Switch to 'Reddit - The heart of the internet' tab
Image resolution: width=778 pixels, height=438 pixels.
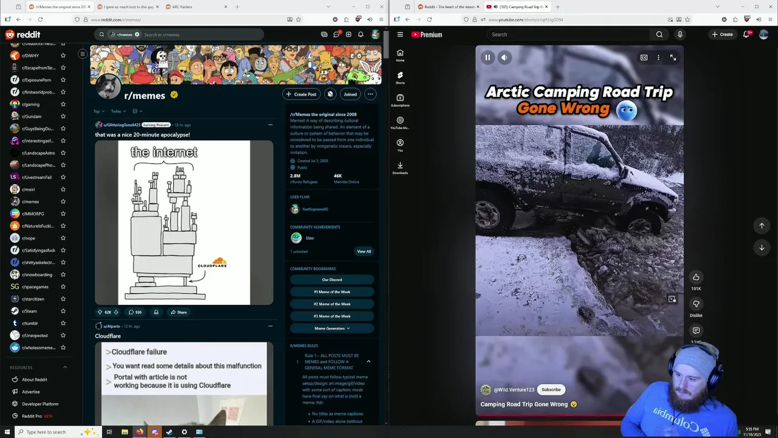[449, 7]
